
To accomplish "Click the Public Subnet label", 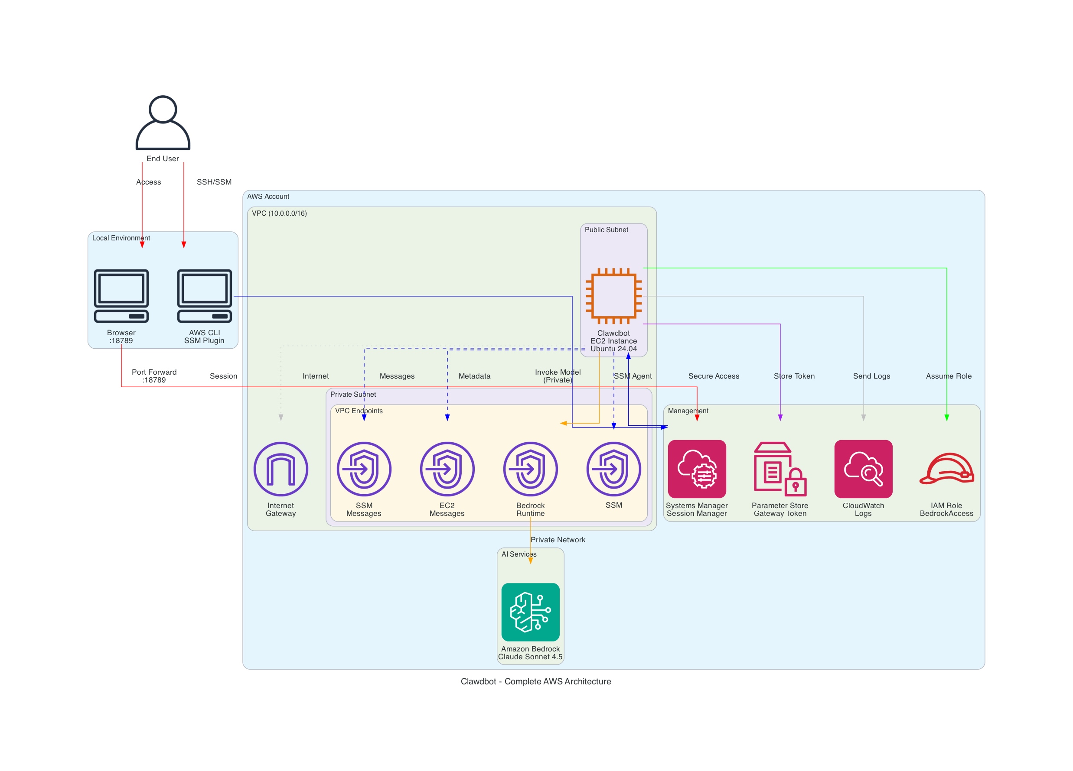I will (606, 230).
